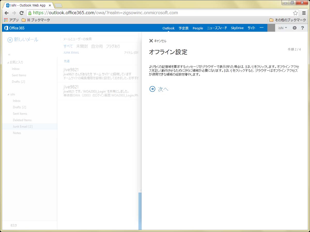This screenshot has height=232, width=310.
Task: Open Chrome menu hamburger icon
Action: [x=304, y=13]
